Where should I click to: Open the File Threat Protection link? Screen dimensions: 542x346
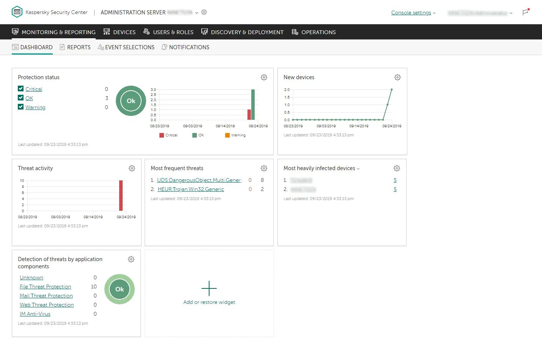click(46, 287)
